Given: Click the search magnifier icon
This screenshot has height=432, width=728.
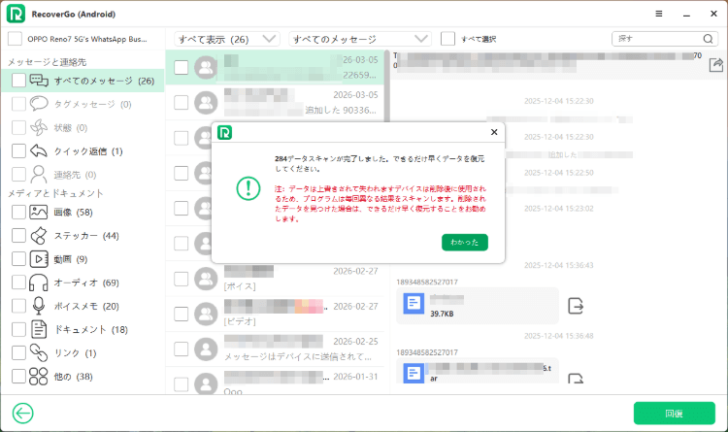Looking at the screenshot, I should [708, 39].
